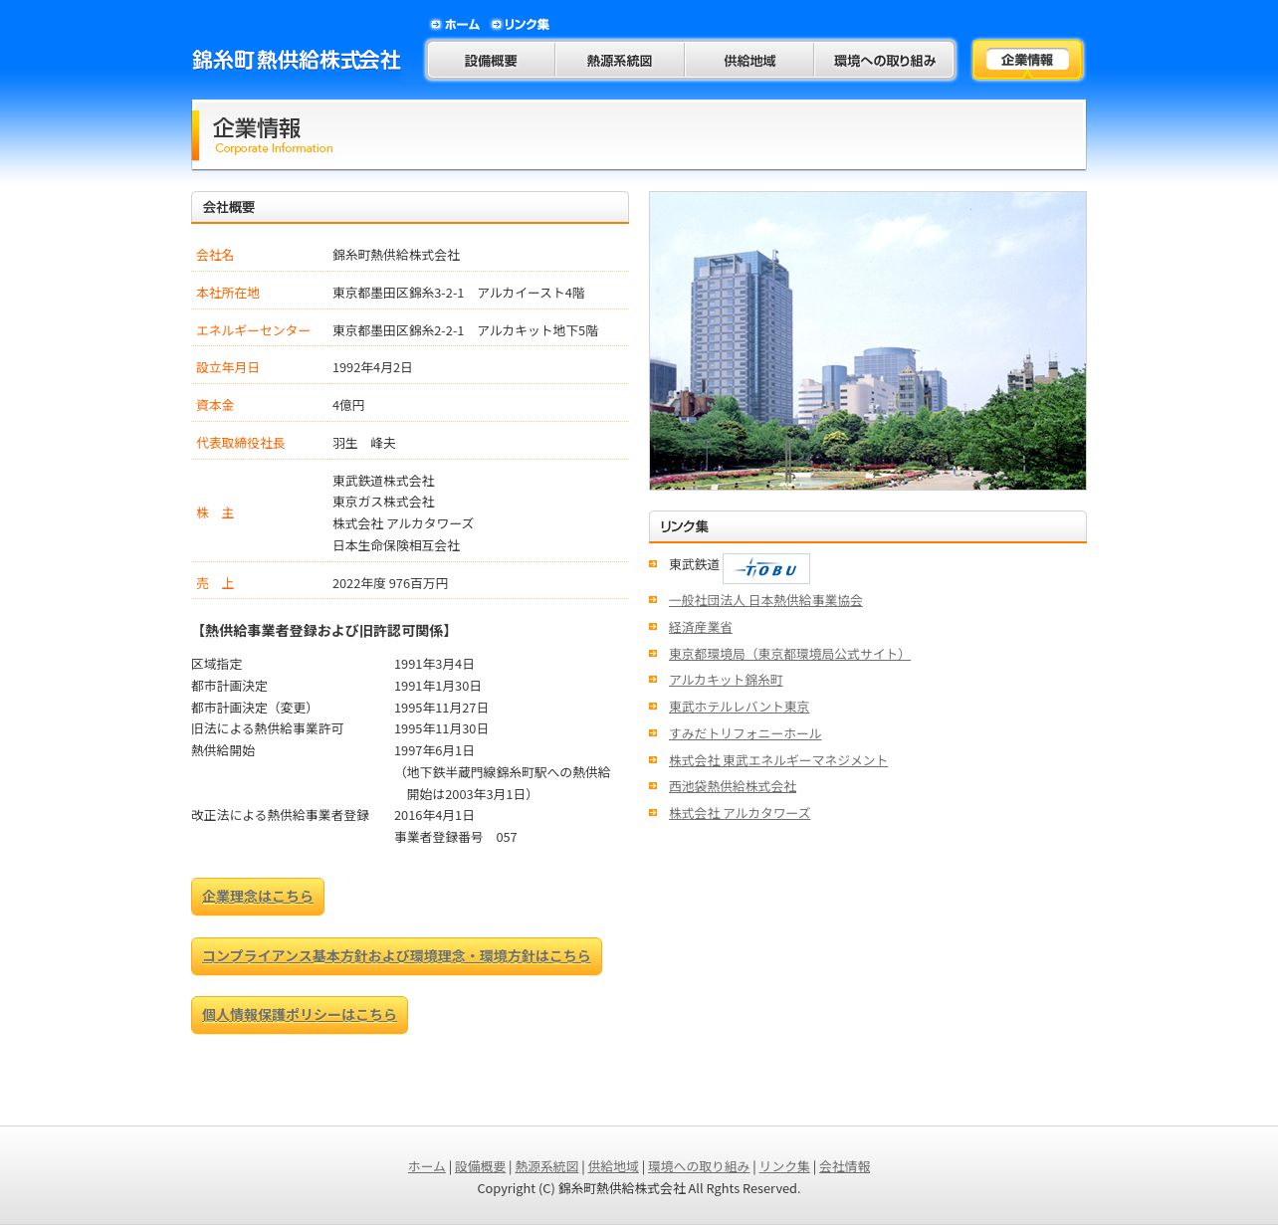This screenshot has width=1278, height=1225.
Task: Open the コンプライアンス基本方針 button
Action: pos(396,956)
